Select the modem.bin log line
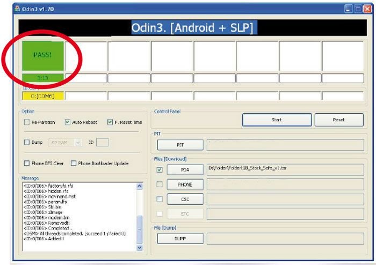 click(47, 218)
